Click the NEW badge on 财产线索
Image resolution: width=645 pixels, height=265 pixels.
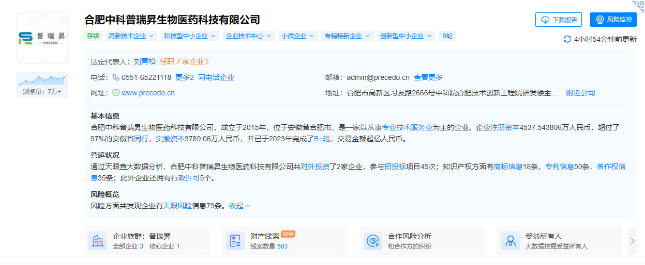pyautogui.click(x=288, y=234)
